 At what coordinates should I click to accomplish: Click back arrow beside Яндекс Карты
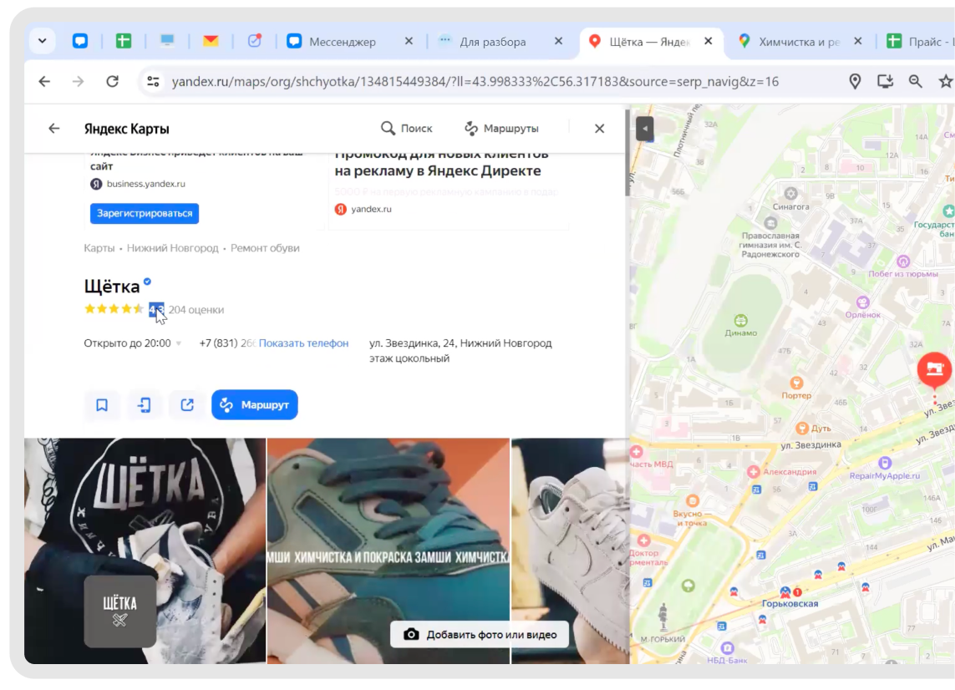pyautogui.click(x=54, y=129)
